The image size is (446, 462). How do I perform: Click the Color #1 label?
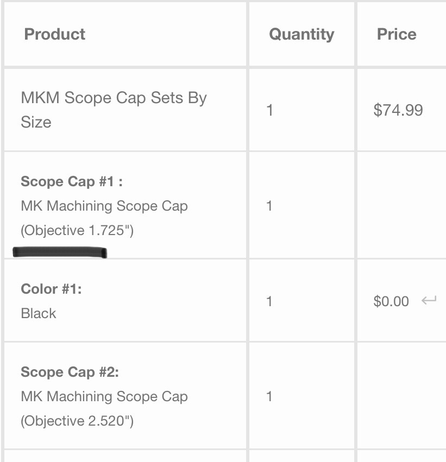[51, 289]
